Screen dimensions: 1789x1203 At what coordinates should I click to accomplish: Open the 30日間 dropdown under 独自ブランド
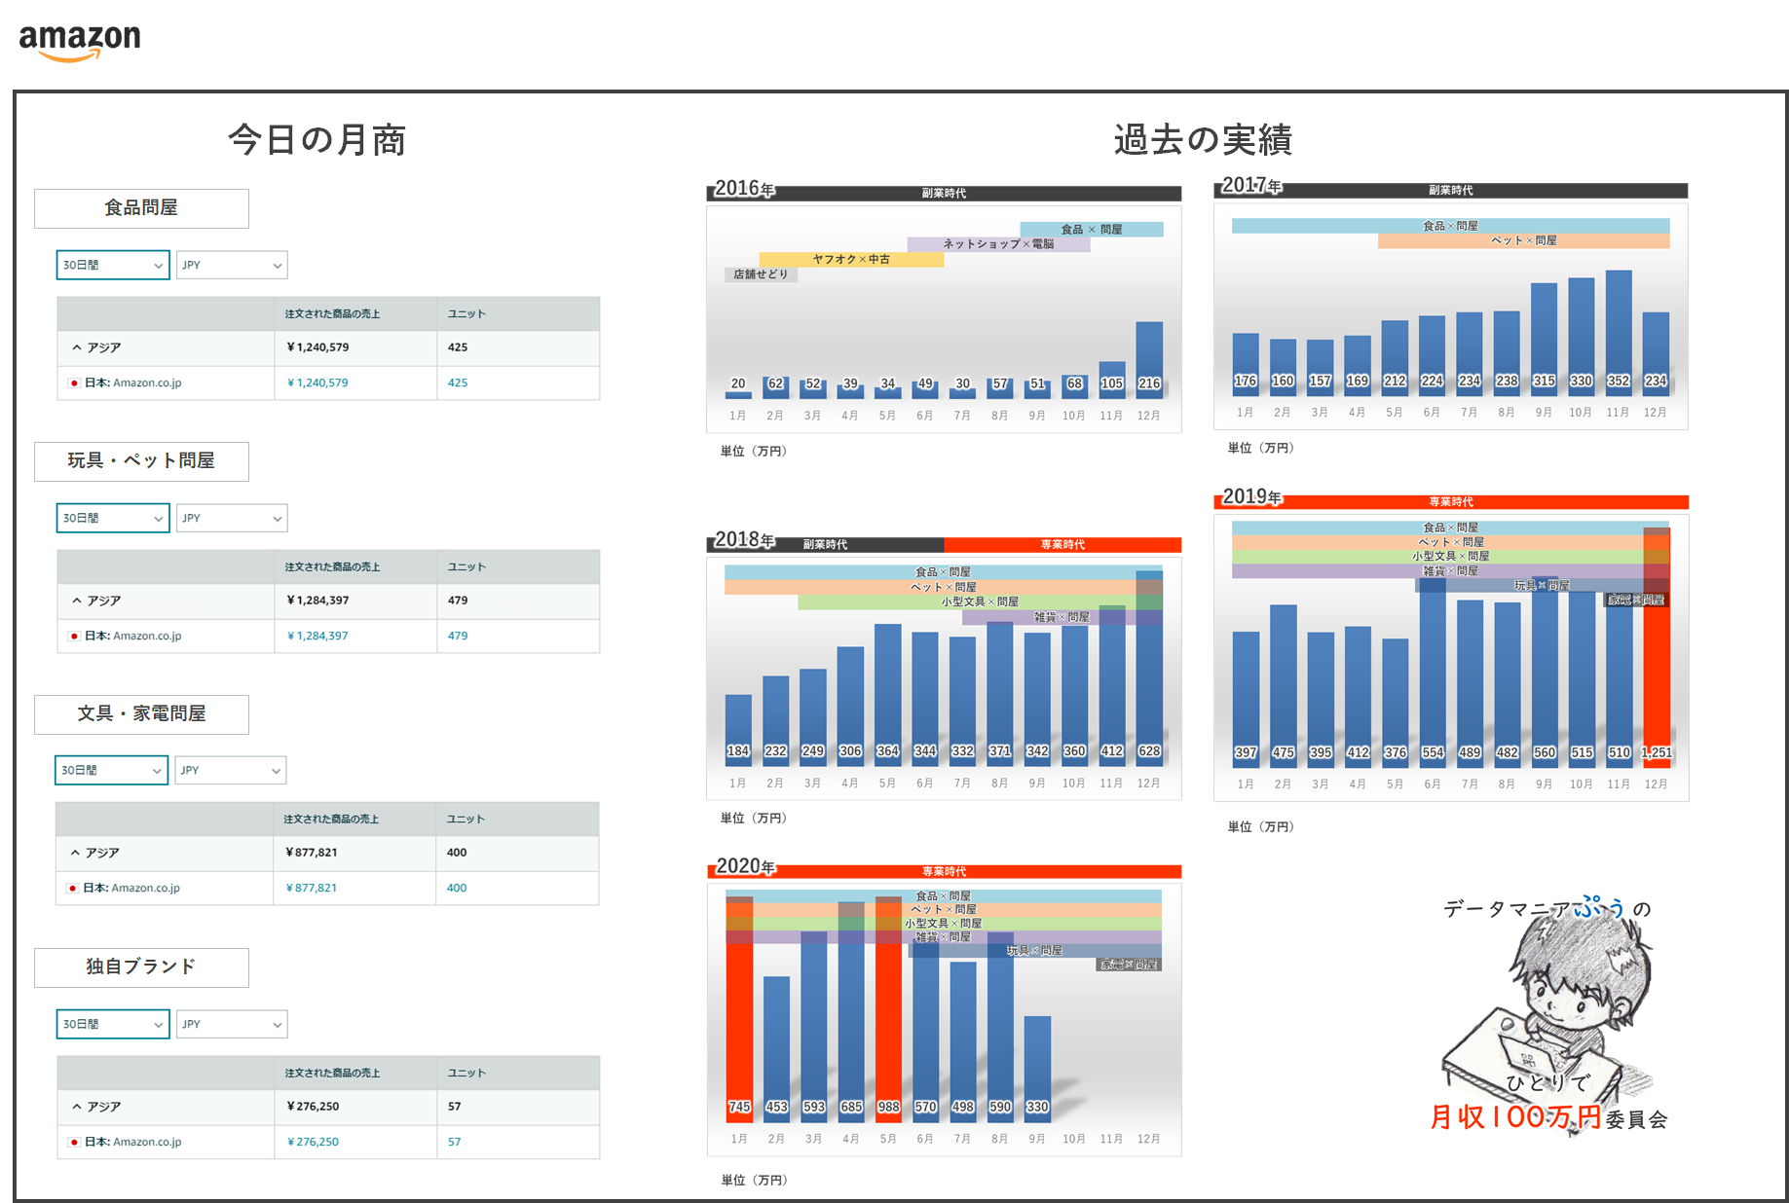pos(113,1024)
